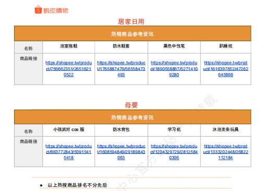263x191 pixels.
Task: Open the 沐浴发条玩具 product link
Action: coord(225,152)
